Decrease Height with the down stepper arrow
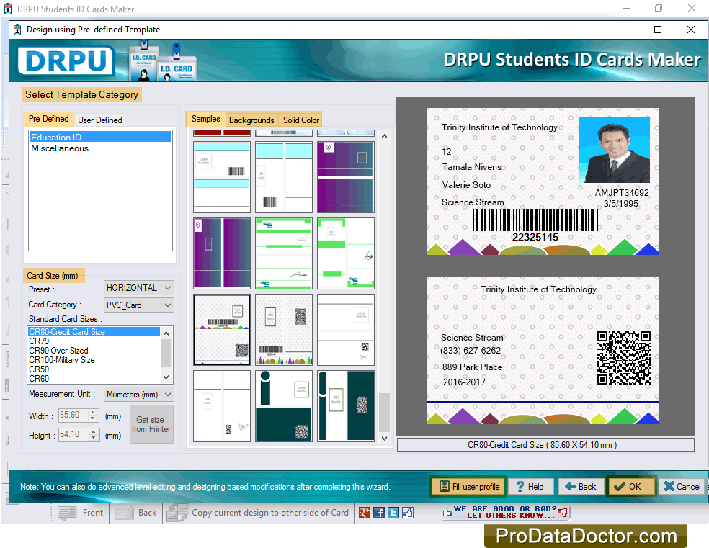This screenshot has width=709, height=548. (93, 438)
